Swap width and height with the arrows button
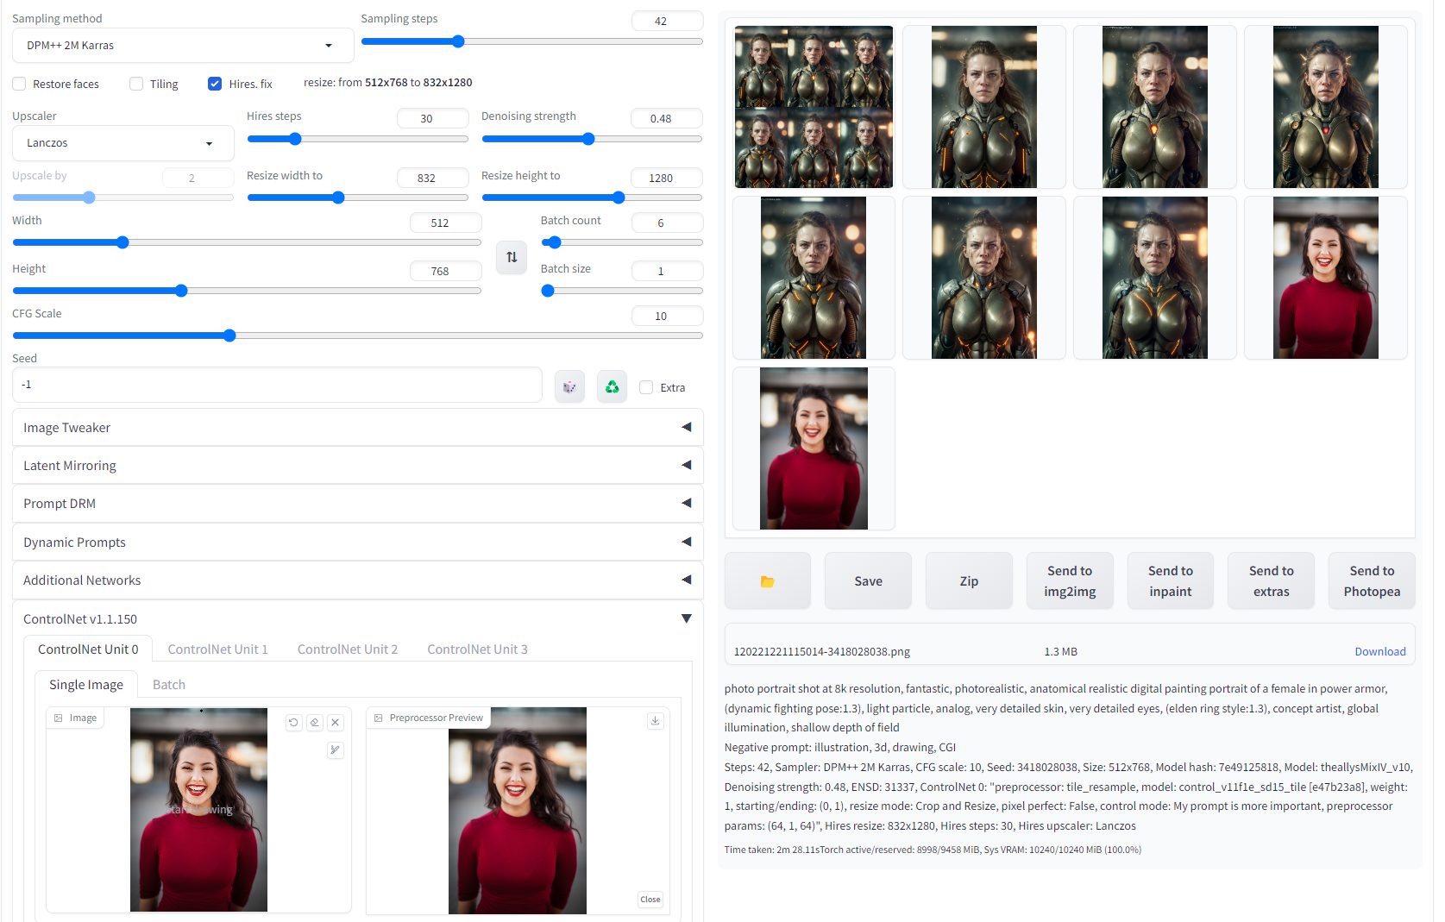 point(512,257)
